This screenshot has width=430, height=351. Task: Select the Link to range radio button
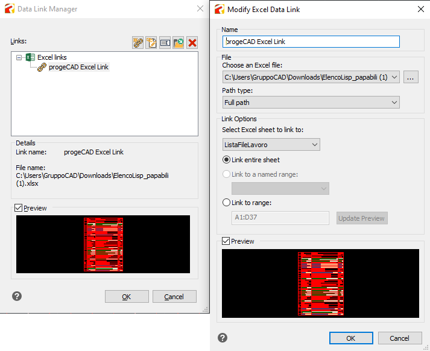(227, 203)
